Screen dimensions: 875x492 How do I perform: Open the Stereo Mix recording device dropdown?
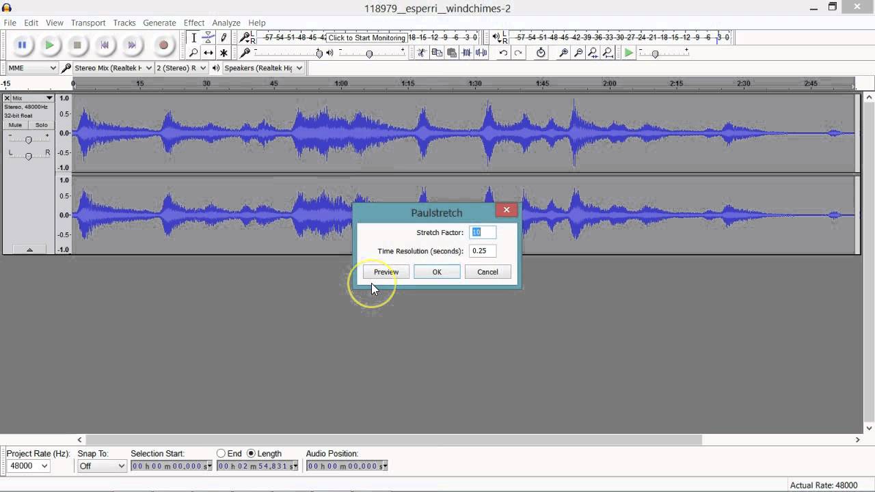tap(113, 68)
